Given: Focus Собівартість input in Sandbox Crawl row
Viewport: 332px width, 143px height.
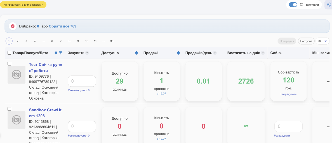Looking at the screenshot, I should tap(288, 126).
